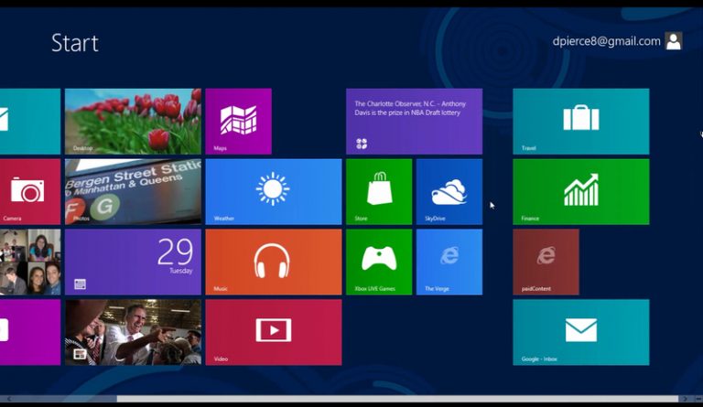Image resolution: width=703 pixels, height=407 pixels.
Task: Open the Travel tile
Action: click(x=581, y=122)
